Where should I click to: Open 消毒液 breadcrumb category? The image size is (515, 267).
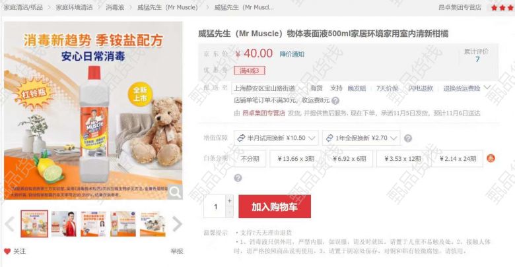click(115, 7)
